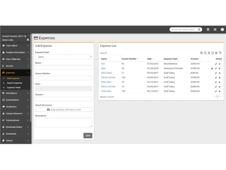Focus the Search By Student Name field
Image resolution: width=226 pixels, height=170 pixels.
(183, 29)
